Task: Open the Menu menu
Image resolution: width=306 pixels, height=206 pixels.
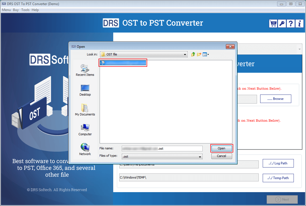Action: (x=6, y=10)
